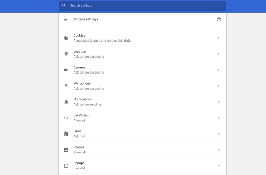Select the Location pin icon
The width and height of the screenshot is (266, 175).
click(x=66, y=54)
